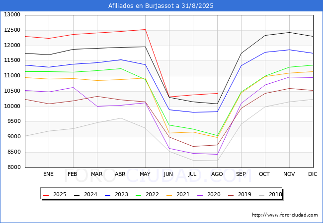Click the 10000 y-axis value
Image resolution: width=323 pixels, height=223 pixels.
(x=12, y=106)
